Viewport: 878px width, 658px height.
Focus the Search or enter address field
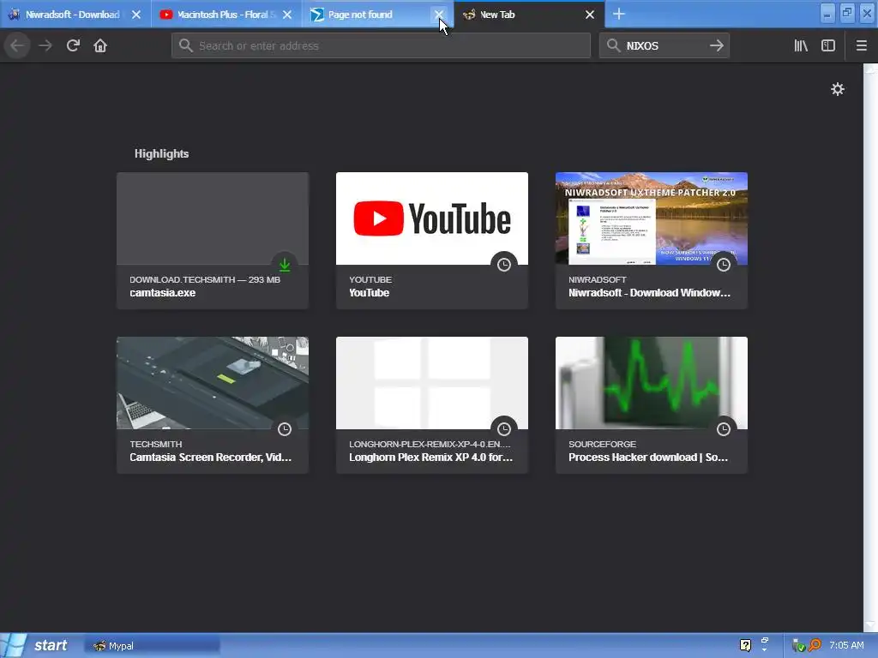pyautogui.click(x=381, y=46)
